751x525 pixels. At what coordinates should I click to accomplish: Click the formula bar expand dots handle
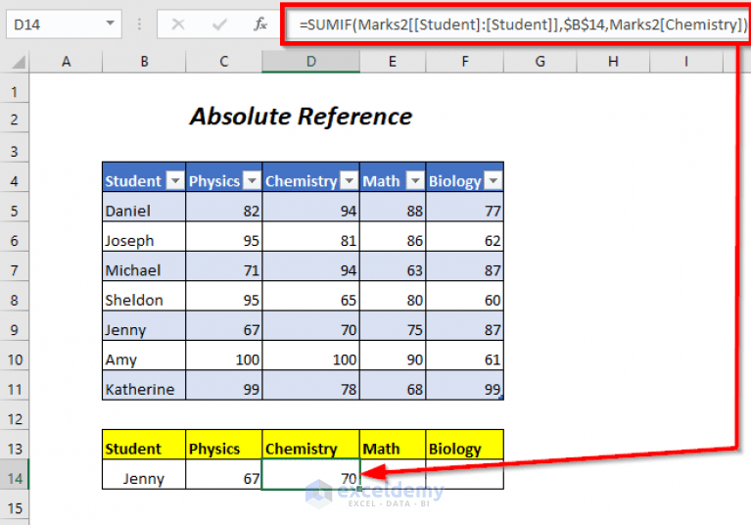coord(139,24)
